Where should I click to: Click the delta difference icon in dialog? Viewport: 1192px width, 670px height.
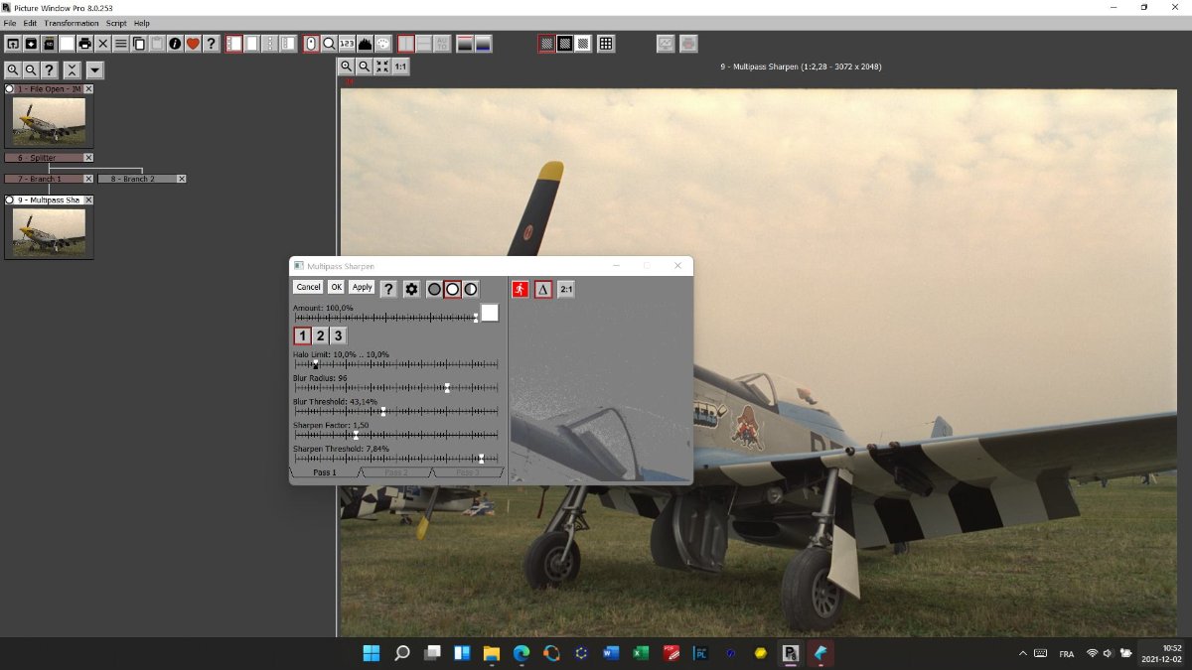542,289
